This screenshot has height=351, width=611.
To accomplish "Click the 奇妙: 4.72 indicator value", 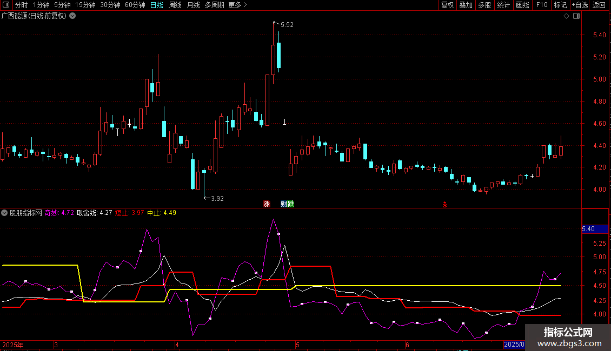I will point(59,213).
